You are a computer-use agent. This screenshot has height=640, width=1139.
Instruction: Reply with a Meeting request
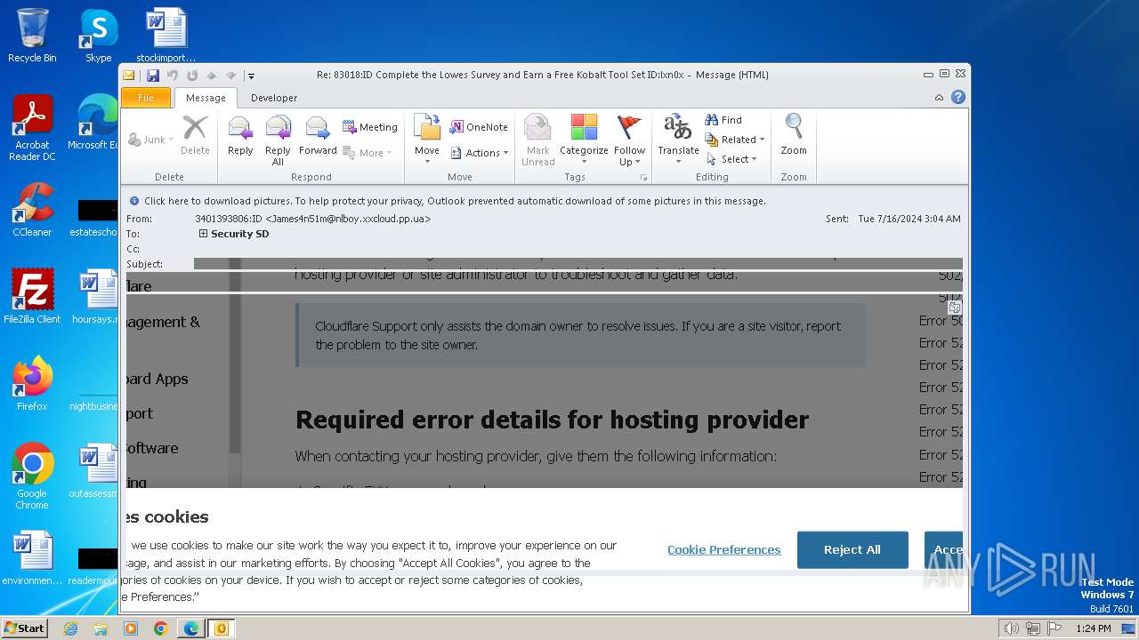pyautogui.click(x=369, y=127)
